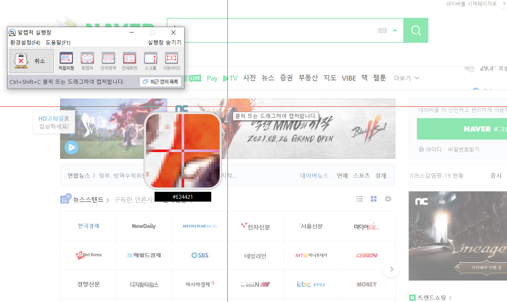Open the on-screen keyboard icon in search box
The height and width of the screenshot is (302, 507).
(x=383, y=31)
